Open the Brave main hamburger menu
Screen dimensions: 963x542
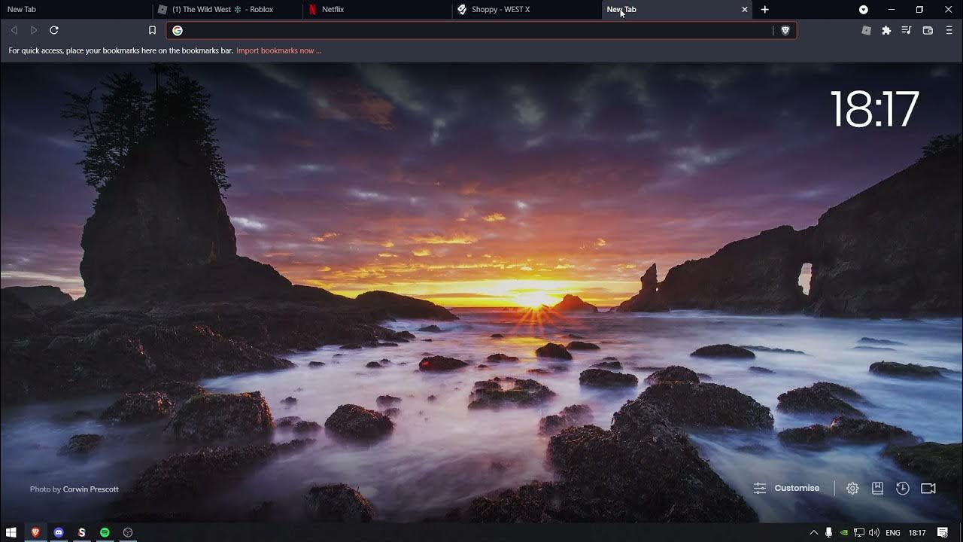coord(949,31)
